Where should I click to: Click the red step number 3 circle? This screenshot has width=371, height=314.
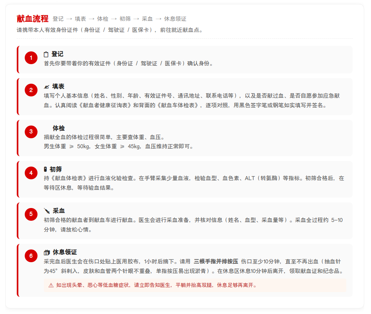[31, 131]
